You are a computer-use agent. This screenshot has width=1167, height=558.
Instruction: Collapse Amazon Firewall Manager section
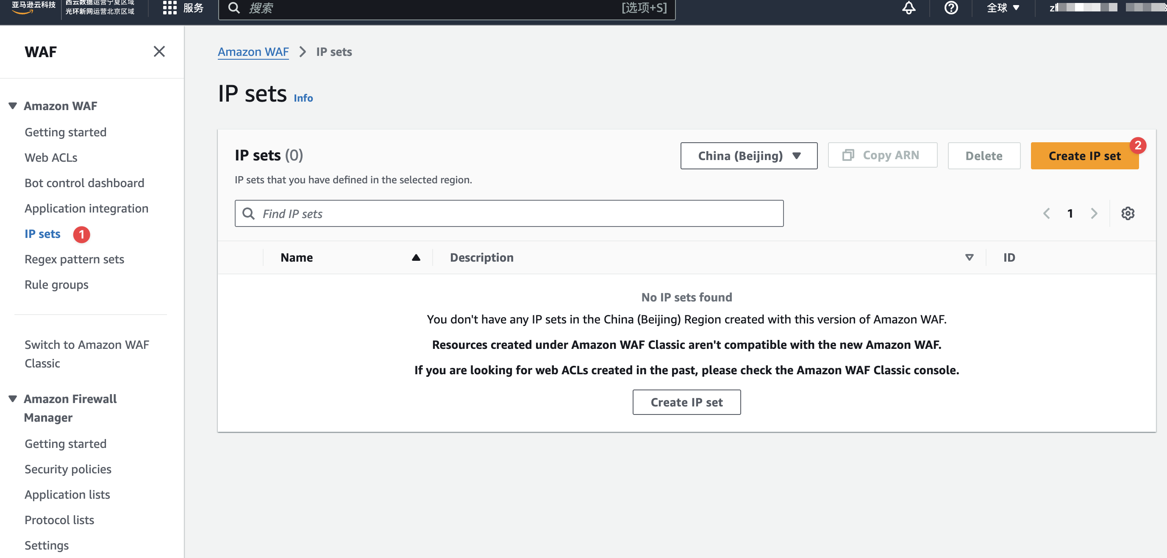point(13,399)
